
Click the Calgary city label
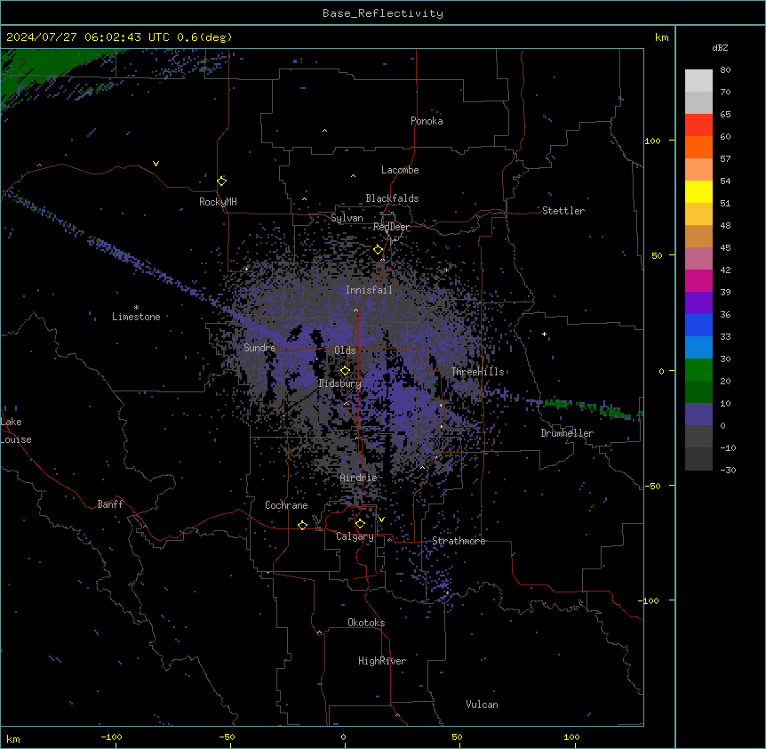coord(355,536)
